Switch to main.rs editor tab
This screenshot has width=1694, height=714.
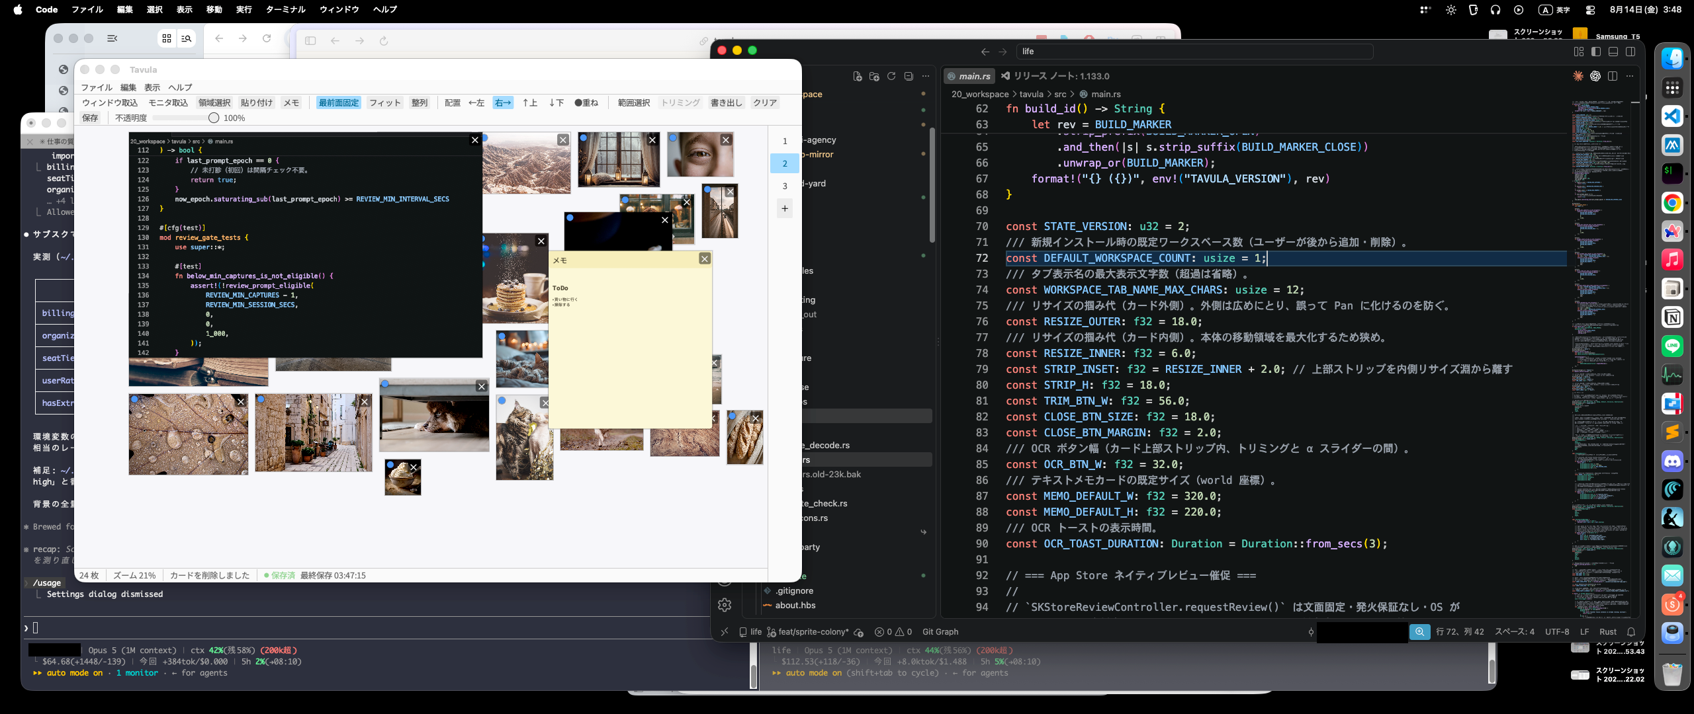click(x=970, y=76)
